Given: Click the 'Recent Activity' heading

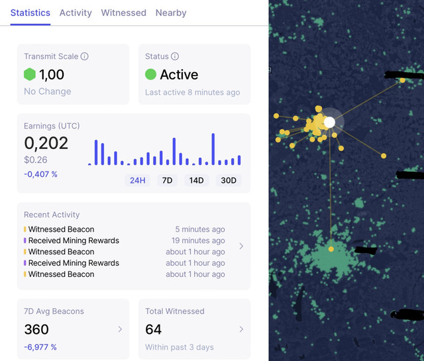Looking at the screenshot, I should click(x=52, y=215).
